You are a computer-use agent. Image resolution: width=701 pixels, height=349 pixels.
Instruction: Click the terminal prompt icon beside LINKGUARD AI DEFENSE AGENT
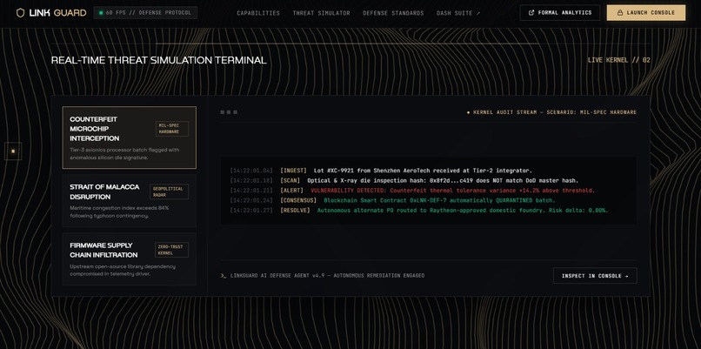(224, 276)
